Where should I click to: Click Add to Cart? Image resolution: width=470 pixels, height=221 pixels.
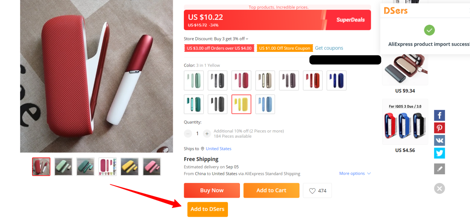(x=271, y=190)
